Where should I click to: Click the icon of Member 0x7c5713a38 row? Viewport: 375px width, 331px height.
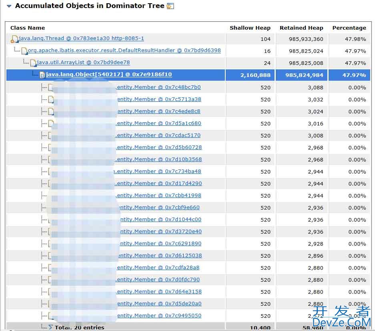pyautogui.click(x=51, y=99)
